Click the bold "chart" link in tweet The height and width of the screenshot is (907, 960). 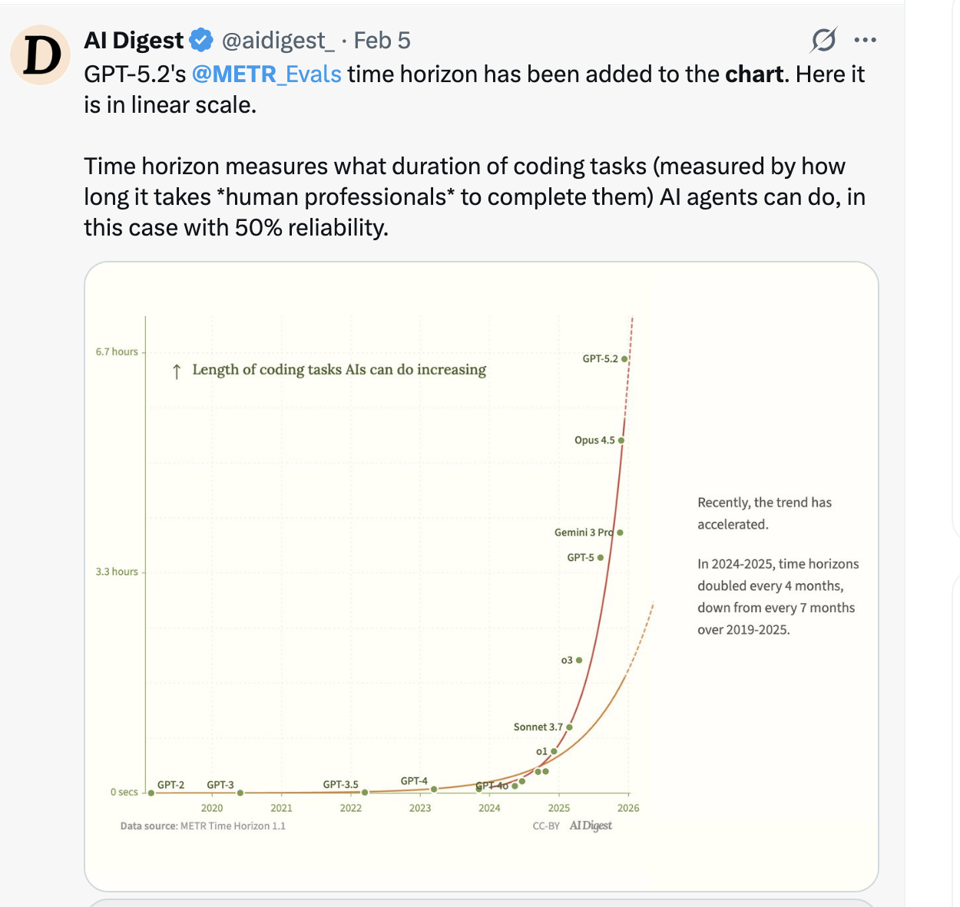coord(754,74)
